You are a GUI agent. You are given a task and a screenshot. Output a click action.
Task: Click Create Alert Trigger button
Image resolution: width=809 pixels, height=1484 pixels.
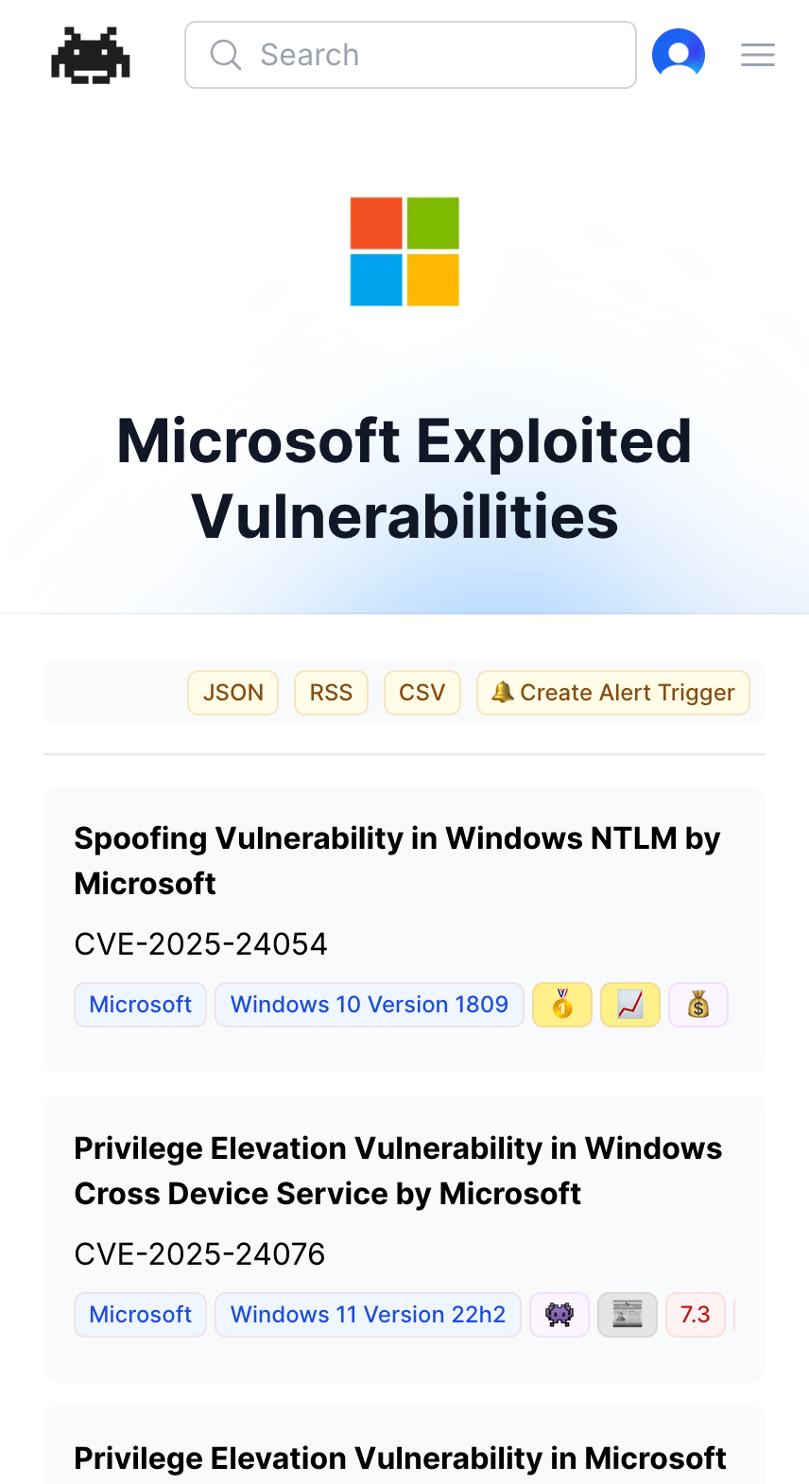(x=613, y=693)
